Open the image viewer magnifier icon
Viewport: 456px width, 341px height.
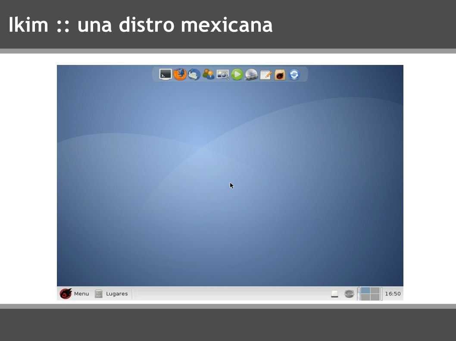(x=223, y=75)
